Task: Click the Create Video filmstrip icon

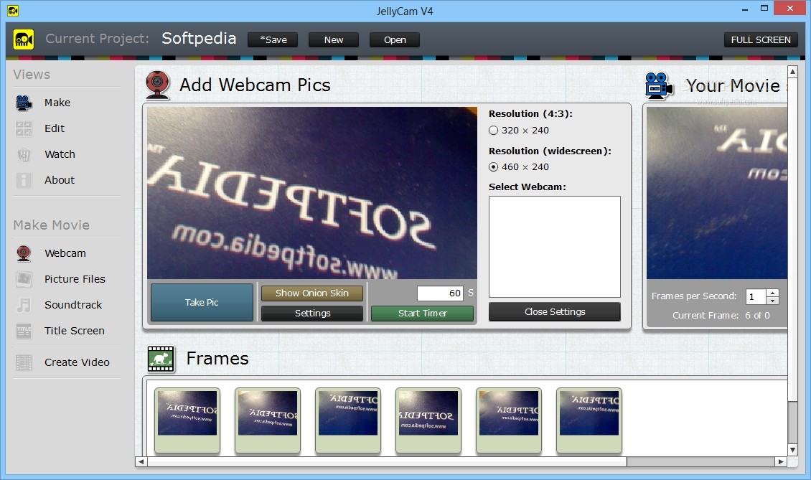Action: pyautogui.click(x=24, y=362)
